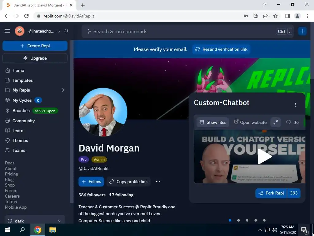This screenshot has width=314, height=236.
Task: Open Windows Start menu
Action: (x=7, y=230)
